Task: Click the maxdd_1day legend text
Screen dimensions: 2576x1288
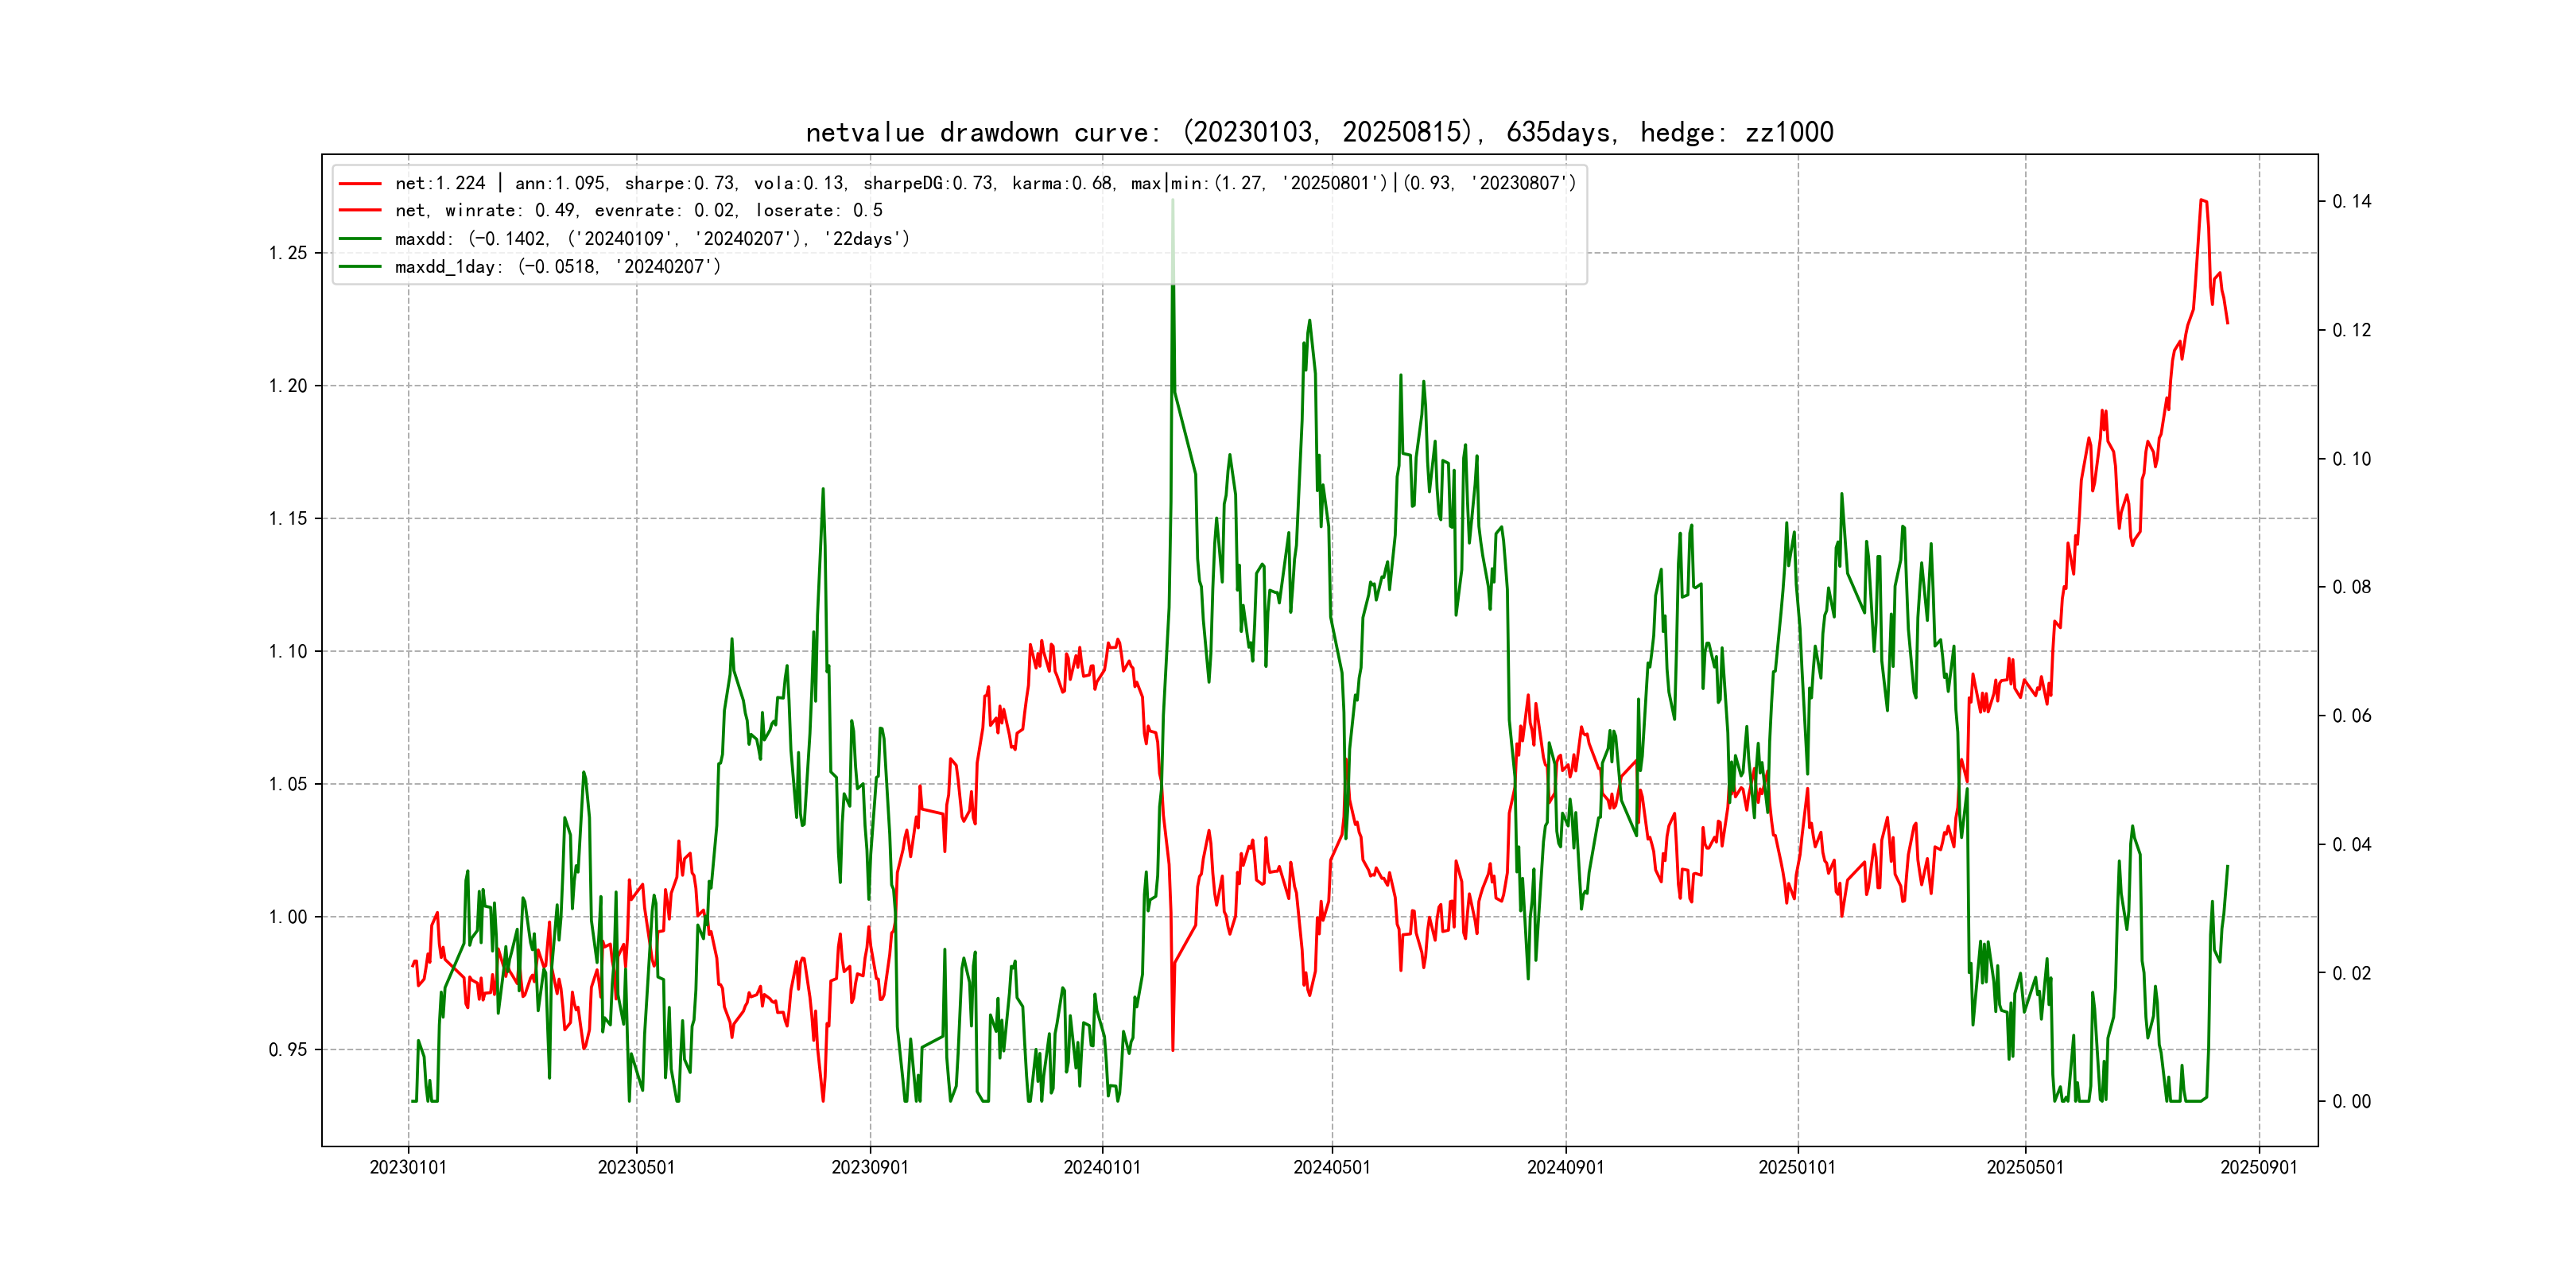Action: click(x=557, y=266)
